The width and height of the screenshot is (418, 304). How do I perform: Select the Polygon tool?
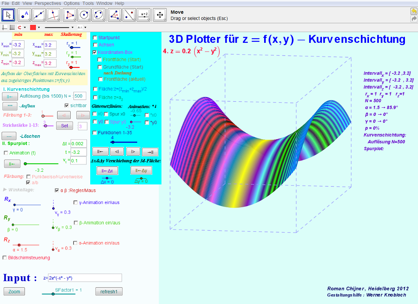(69, 15)
